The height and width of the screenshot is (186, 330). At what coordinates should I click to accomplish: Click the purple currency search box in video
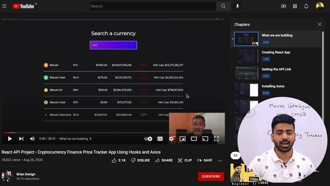point(113,45)
